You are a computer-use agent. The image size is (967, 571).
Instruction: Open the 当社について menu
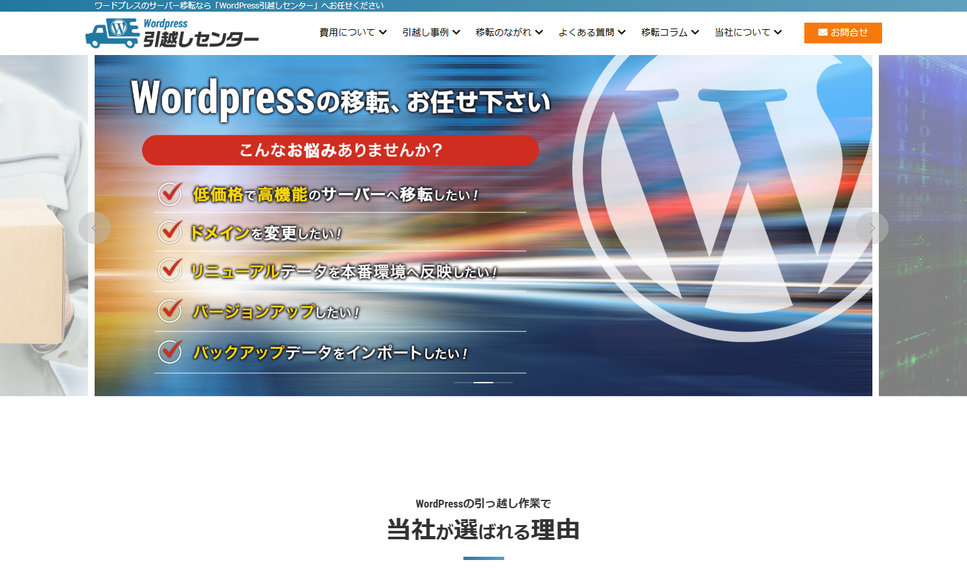pos(749,32)
